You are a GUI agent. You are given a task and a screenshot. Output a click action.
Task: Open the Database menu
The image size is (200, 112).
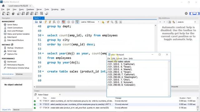(x=30, y=9)
